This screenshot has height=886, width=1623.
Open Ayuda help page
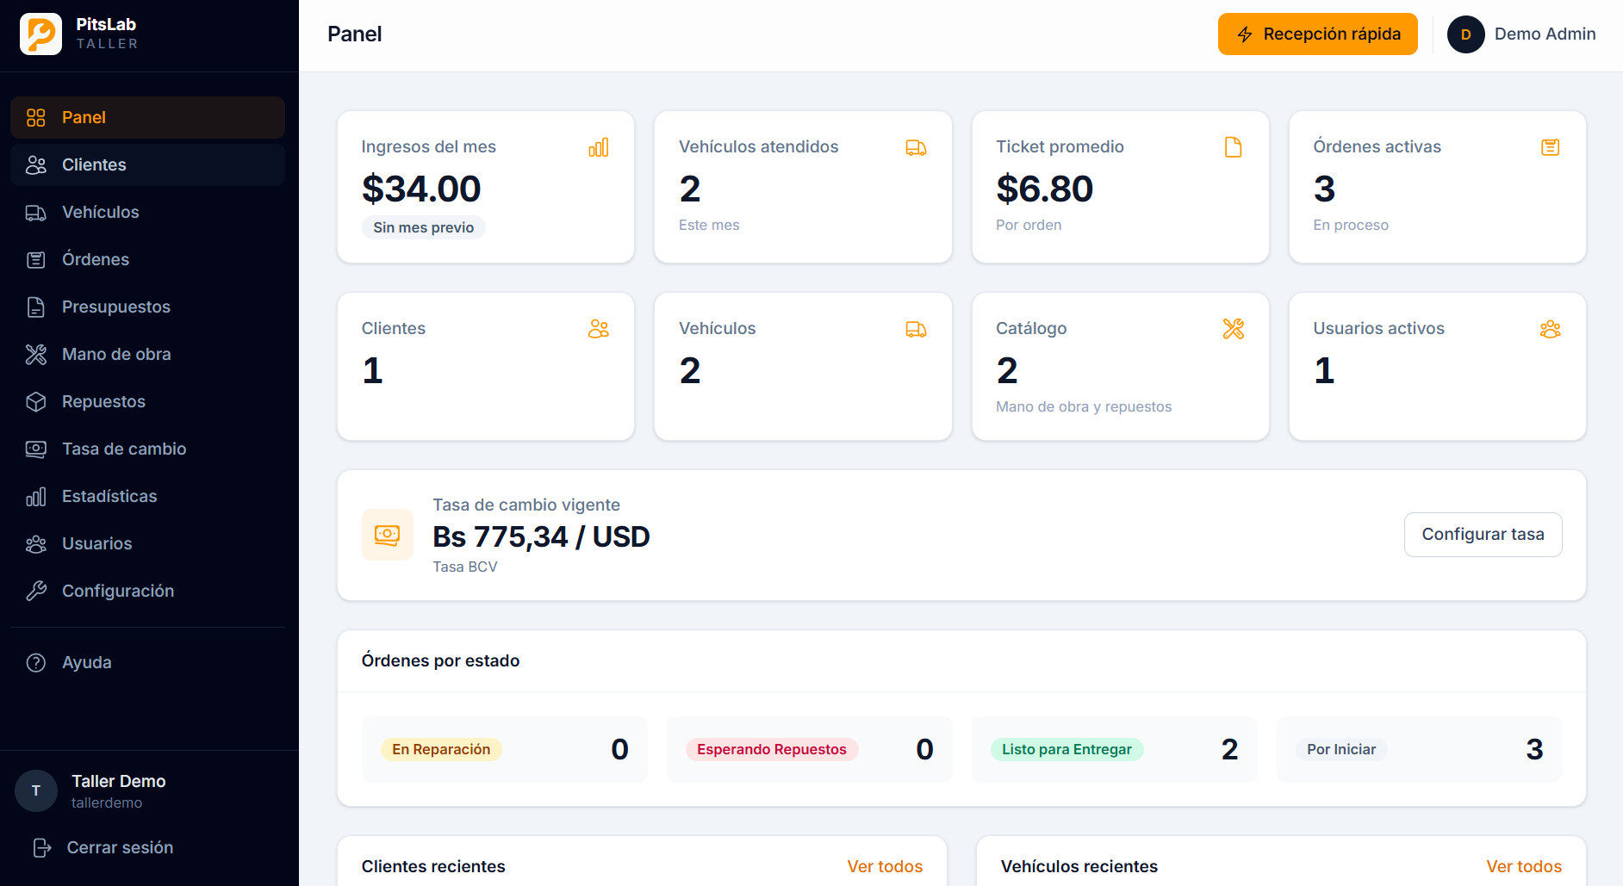point(147,662)
